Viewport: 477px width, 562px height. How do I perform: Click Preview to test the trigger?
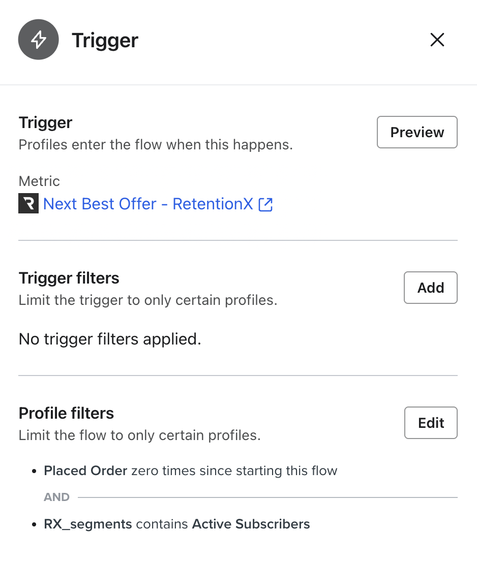(x=416, y=132)
